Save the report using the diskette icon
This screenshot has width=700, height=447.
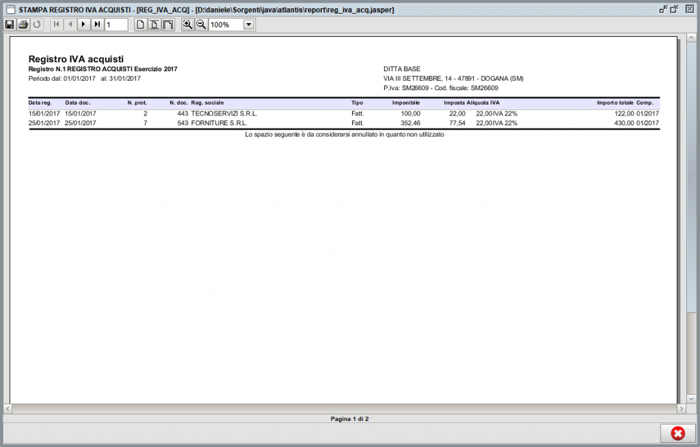9,24
